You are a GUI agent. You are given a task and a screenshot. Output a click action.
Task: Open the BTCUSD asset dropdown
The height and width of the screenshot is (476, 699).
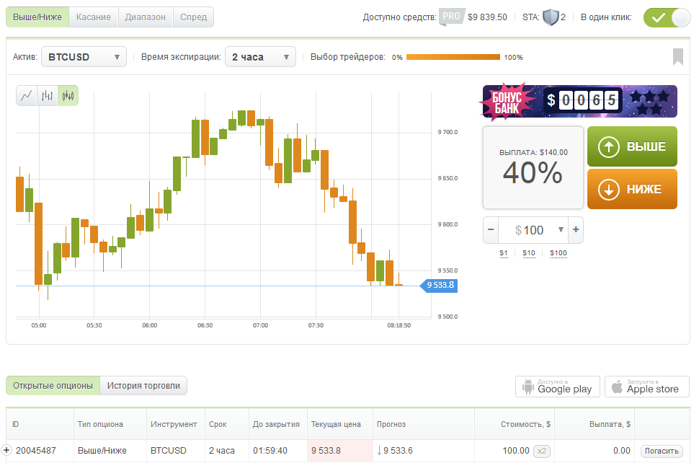[x=84, y=57]
